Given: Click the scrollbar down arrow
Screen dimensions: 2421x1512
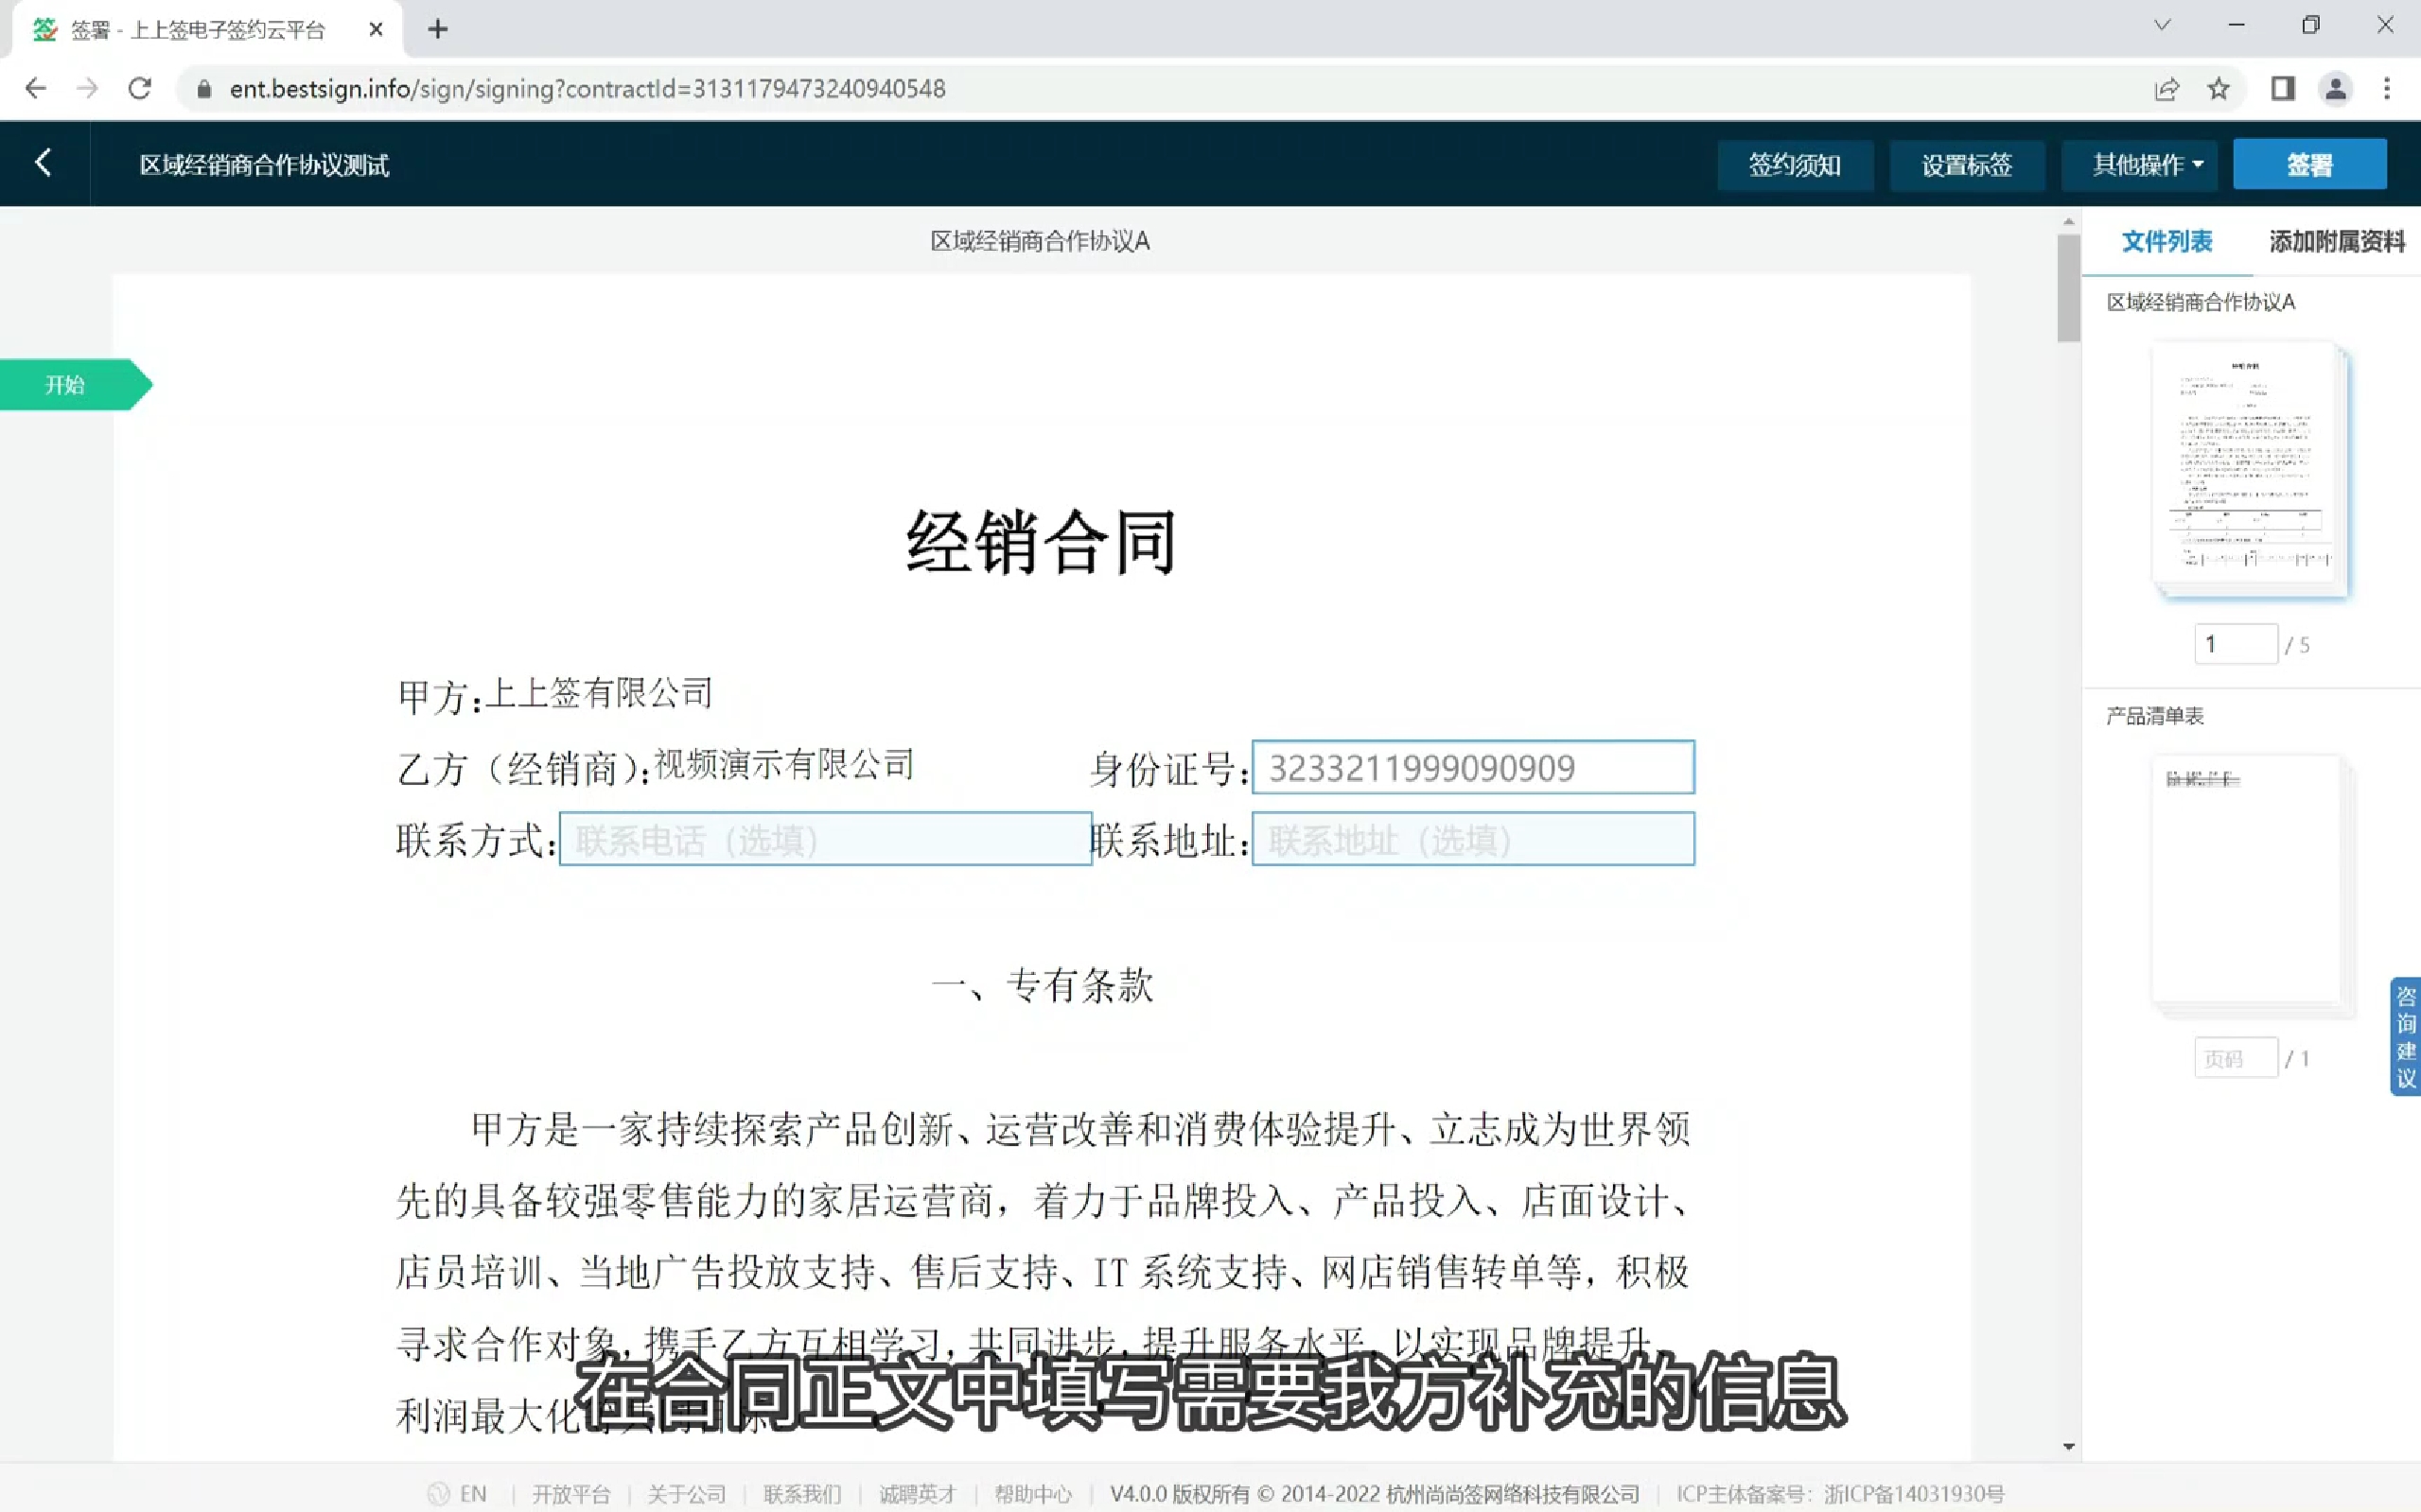Looking at the screenshot, I should point(2069,1446).
